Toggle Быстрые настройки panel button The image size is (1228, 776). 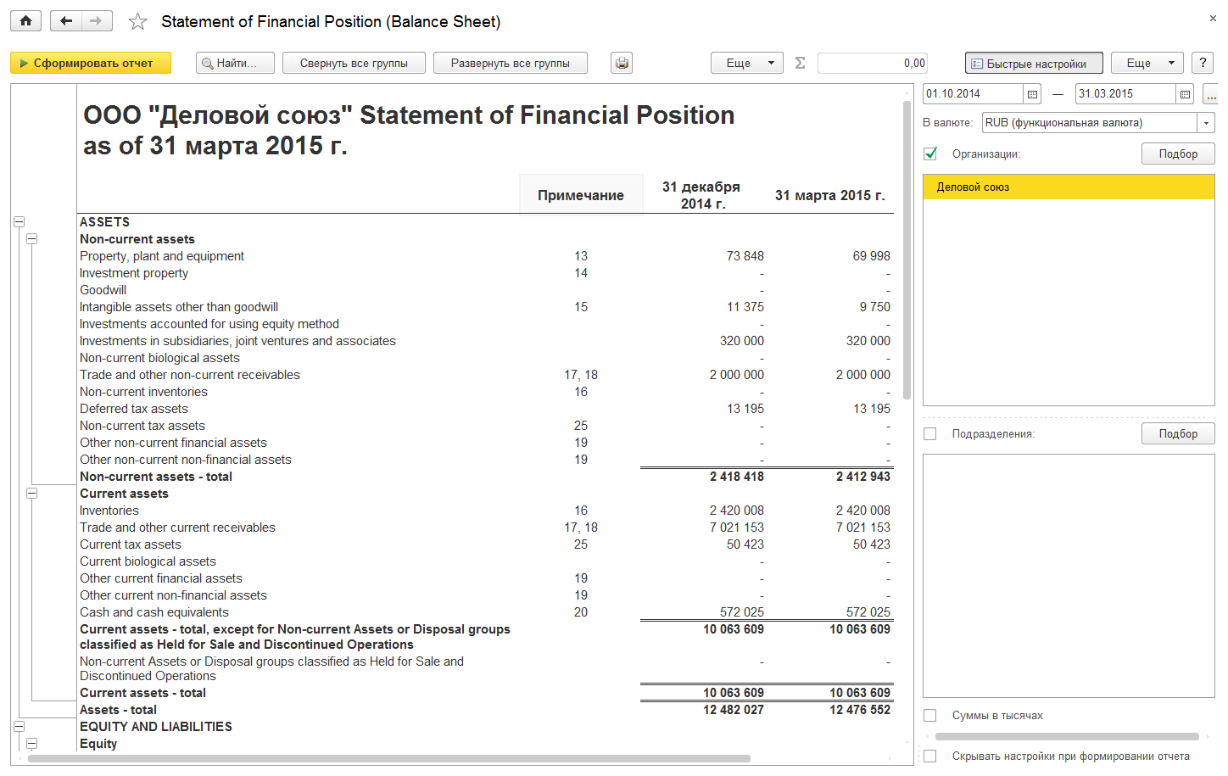click(x=1034, y=63)
